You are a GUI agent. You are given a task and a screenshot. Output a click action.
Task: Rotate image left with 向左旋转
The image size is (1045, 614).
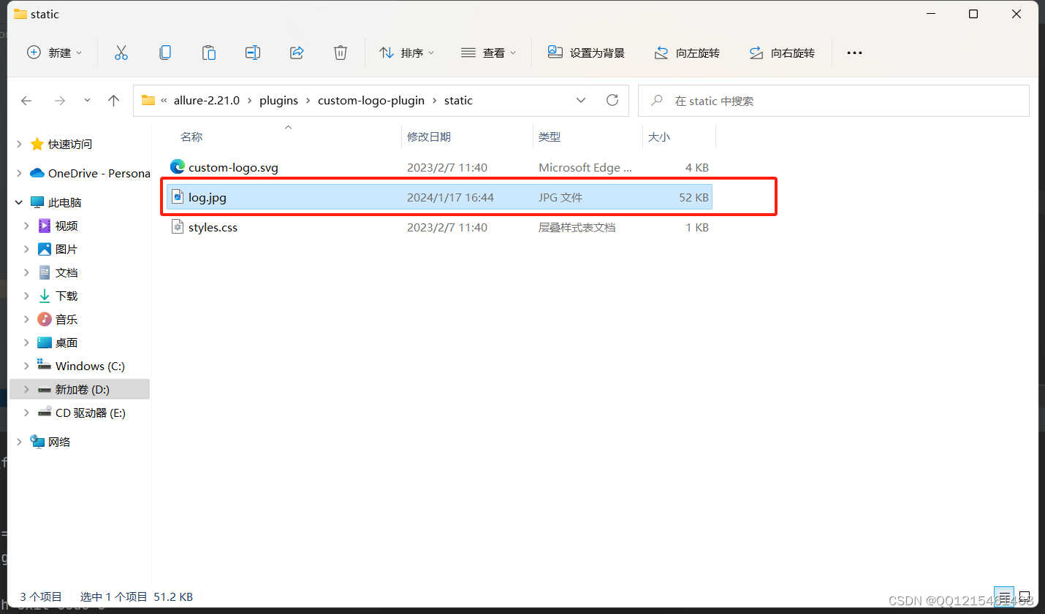pos(687,53)
